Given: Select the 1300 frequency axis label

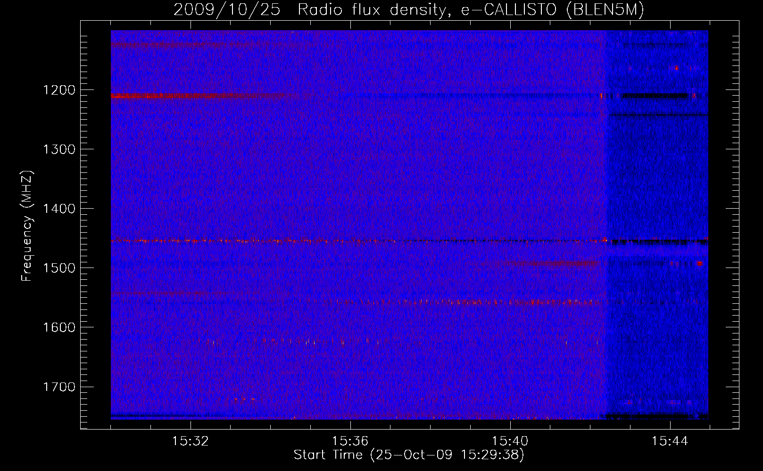Looking at the screenshot, I should pos(58,149).
